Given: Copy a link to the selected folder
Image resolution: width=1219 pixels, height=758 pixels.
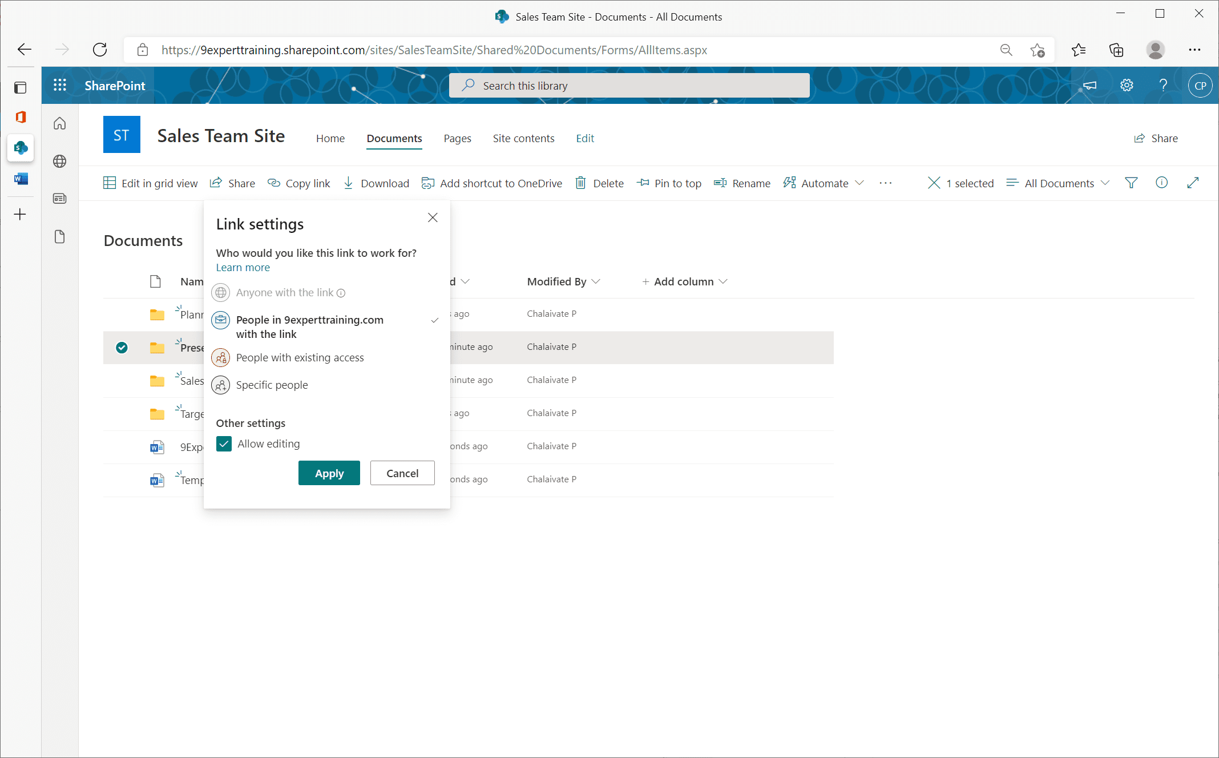Looking at the screenshot, I should (298, 183).
